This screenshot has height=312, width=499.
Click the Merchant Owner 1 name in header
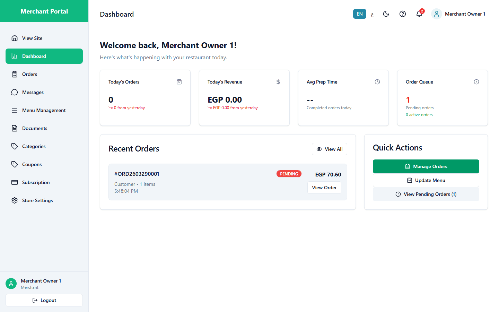click(x=465, y=14)
